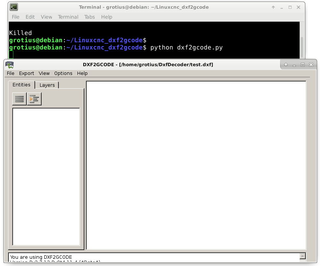Minimize the Terminal window

pyautogui.click(x=282, y=8)
